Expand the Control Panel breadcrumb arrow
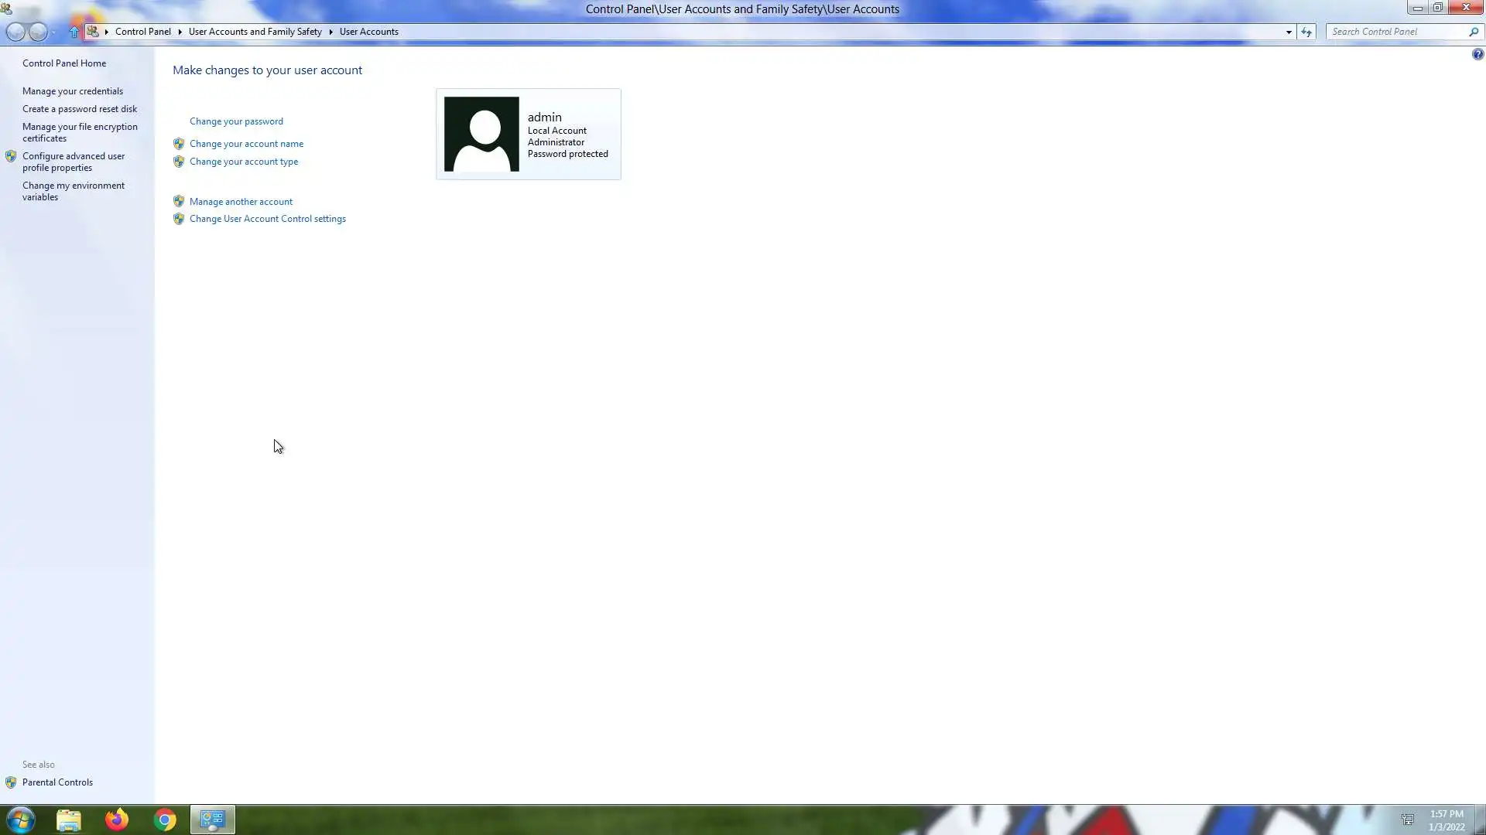The width and height of the screenshot is (1486, 835). tap(180, 32)
